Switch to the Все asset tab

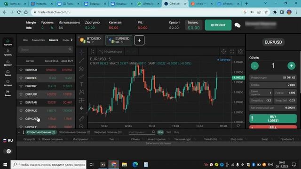point(25,40)
